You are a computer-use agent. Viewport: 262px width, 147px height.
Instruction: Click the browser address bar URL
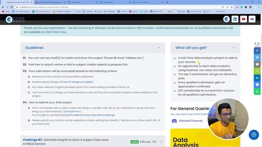tap(44, 7)
